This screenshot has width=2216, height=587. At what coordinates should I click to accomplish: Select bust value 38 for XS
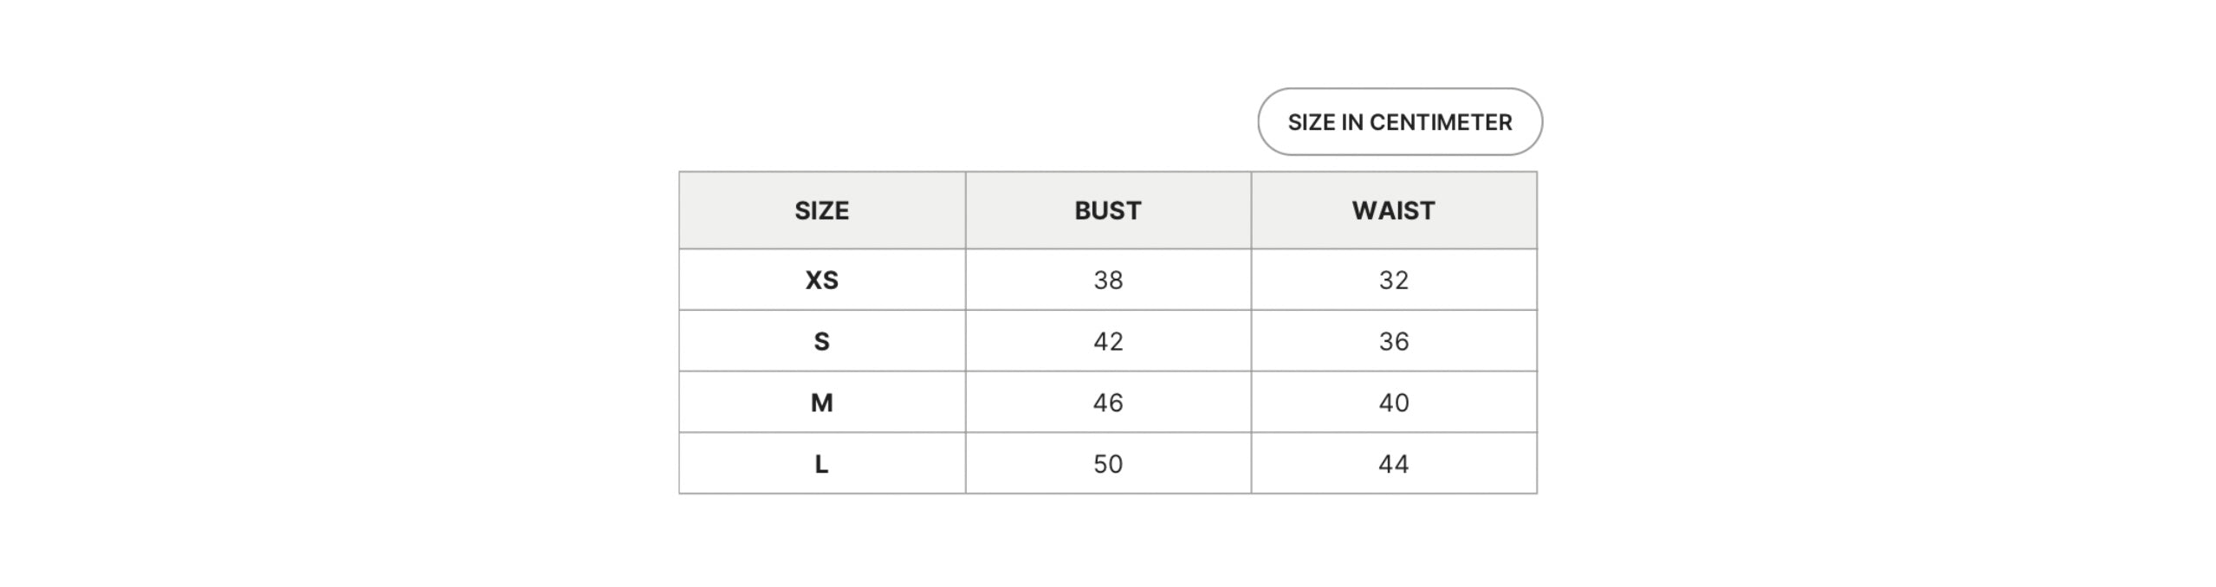(x=1108, y=280)
